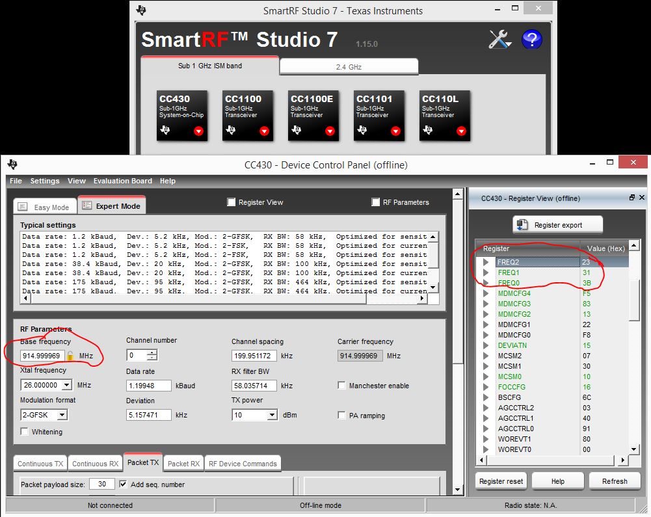The height and width of the screenshot is (517, 651).
Task: Open the Modulation format dropdown
Action: [62, 415]
